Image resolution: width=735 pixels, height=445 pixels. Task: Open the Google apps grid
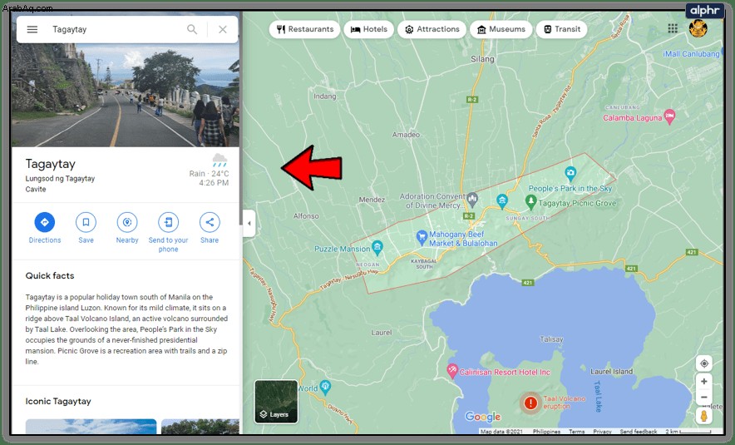pos(673,28)
